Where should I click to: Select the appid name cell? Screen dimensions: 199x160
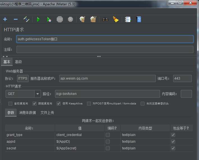30,142
